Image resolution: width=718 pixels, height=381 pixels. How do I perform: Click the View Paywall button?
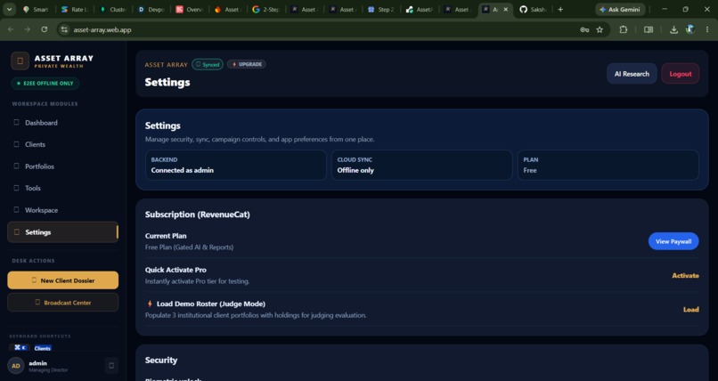(x=673, y=241)
